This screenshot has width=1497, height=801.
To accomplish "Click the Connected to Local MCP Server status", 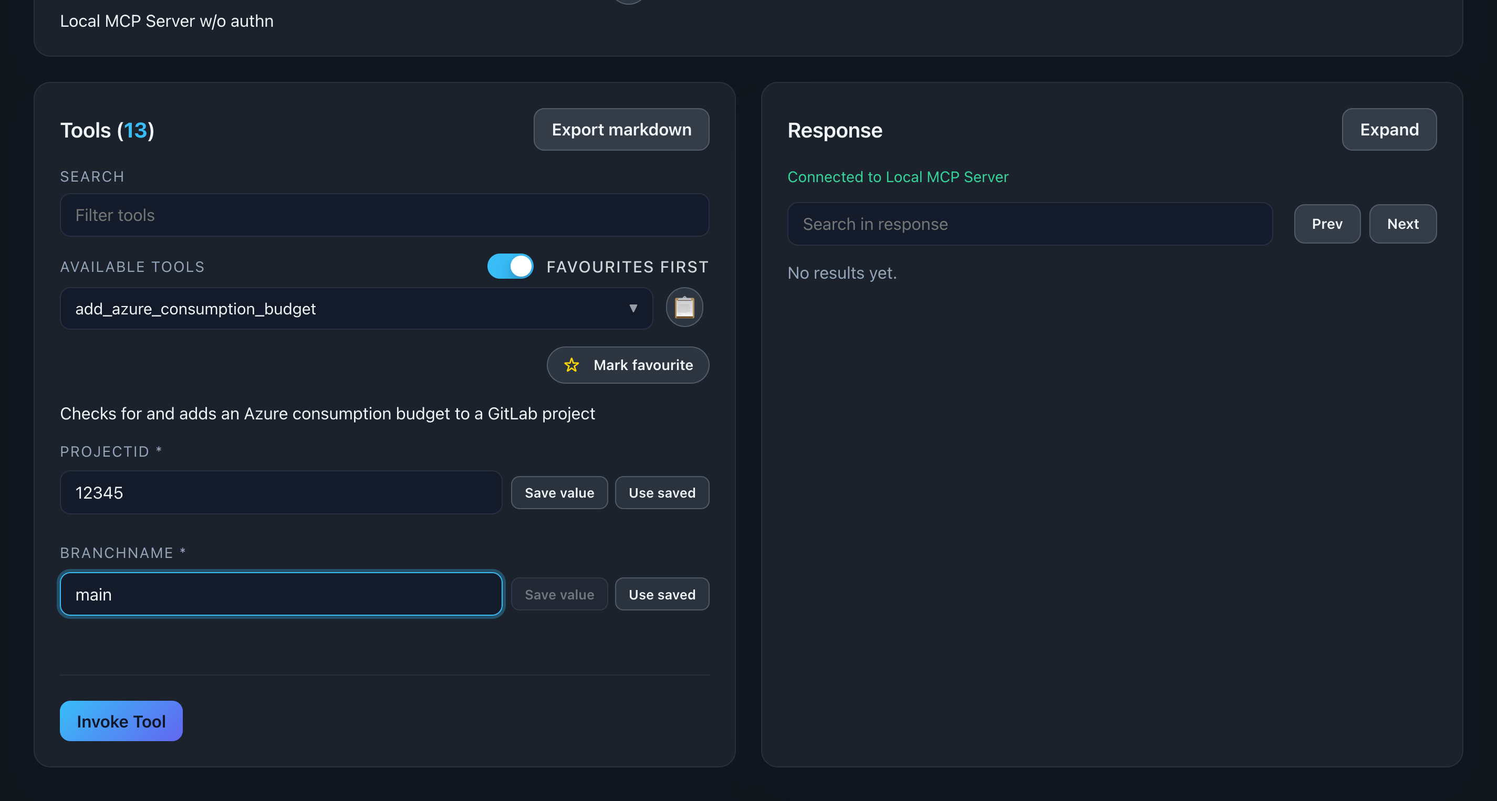I will click(897, 177).
